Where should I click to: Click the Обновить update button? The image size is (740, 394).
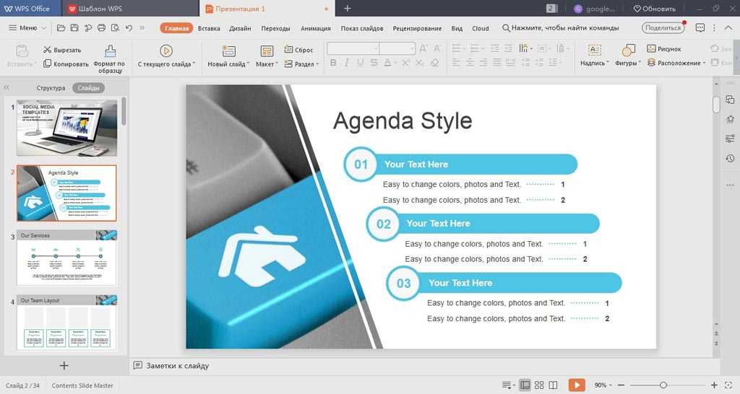click(655, 9)
